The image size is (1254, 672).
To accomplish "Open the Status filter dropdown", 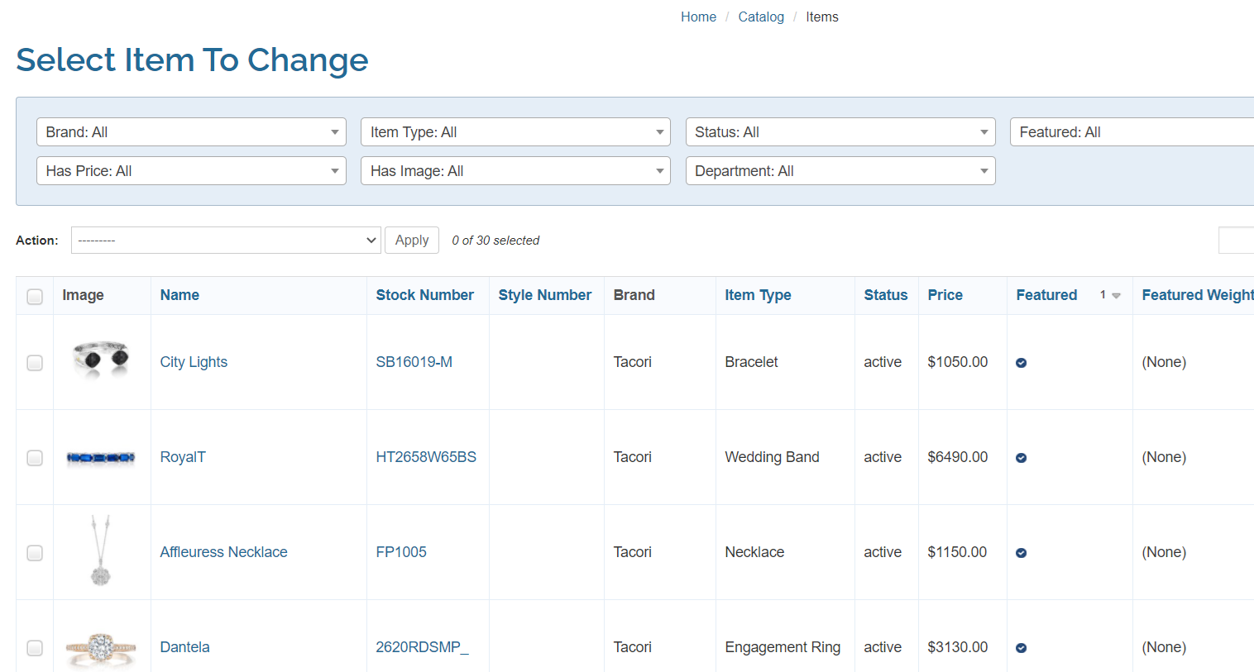I will click(840, 132).
